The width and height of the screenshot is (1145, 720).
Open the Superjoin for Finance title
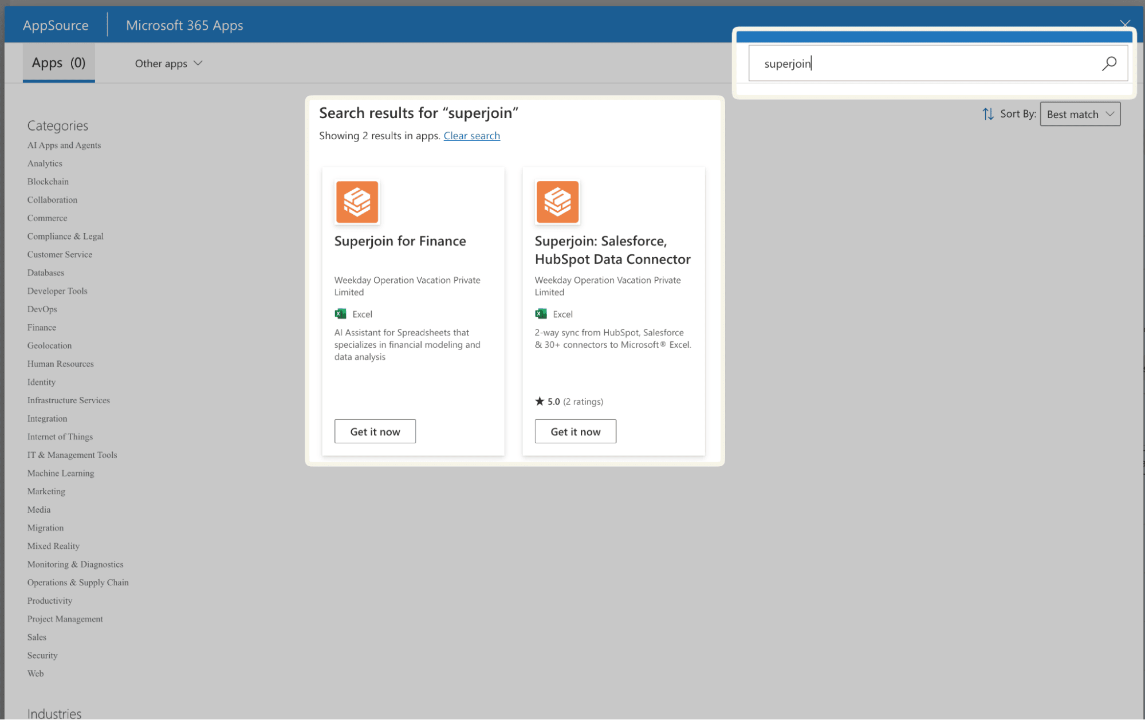coord(400,241)
